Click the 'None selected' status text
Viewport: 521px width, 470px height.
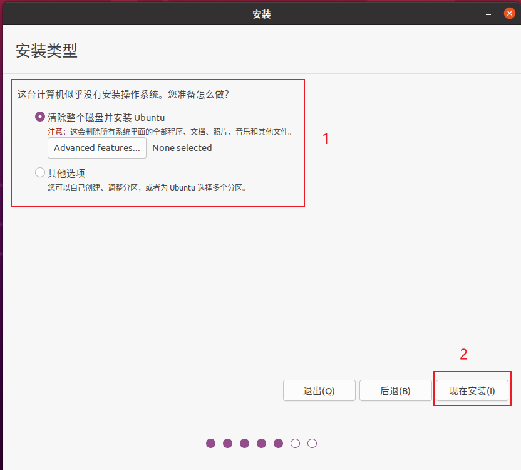[x=182, y=148]
